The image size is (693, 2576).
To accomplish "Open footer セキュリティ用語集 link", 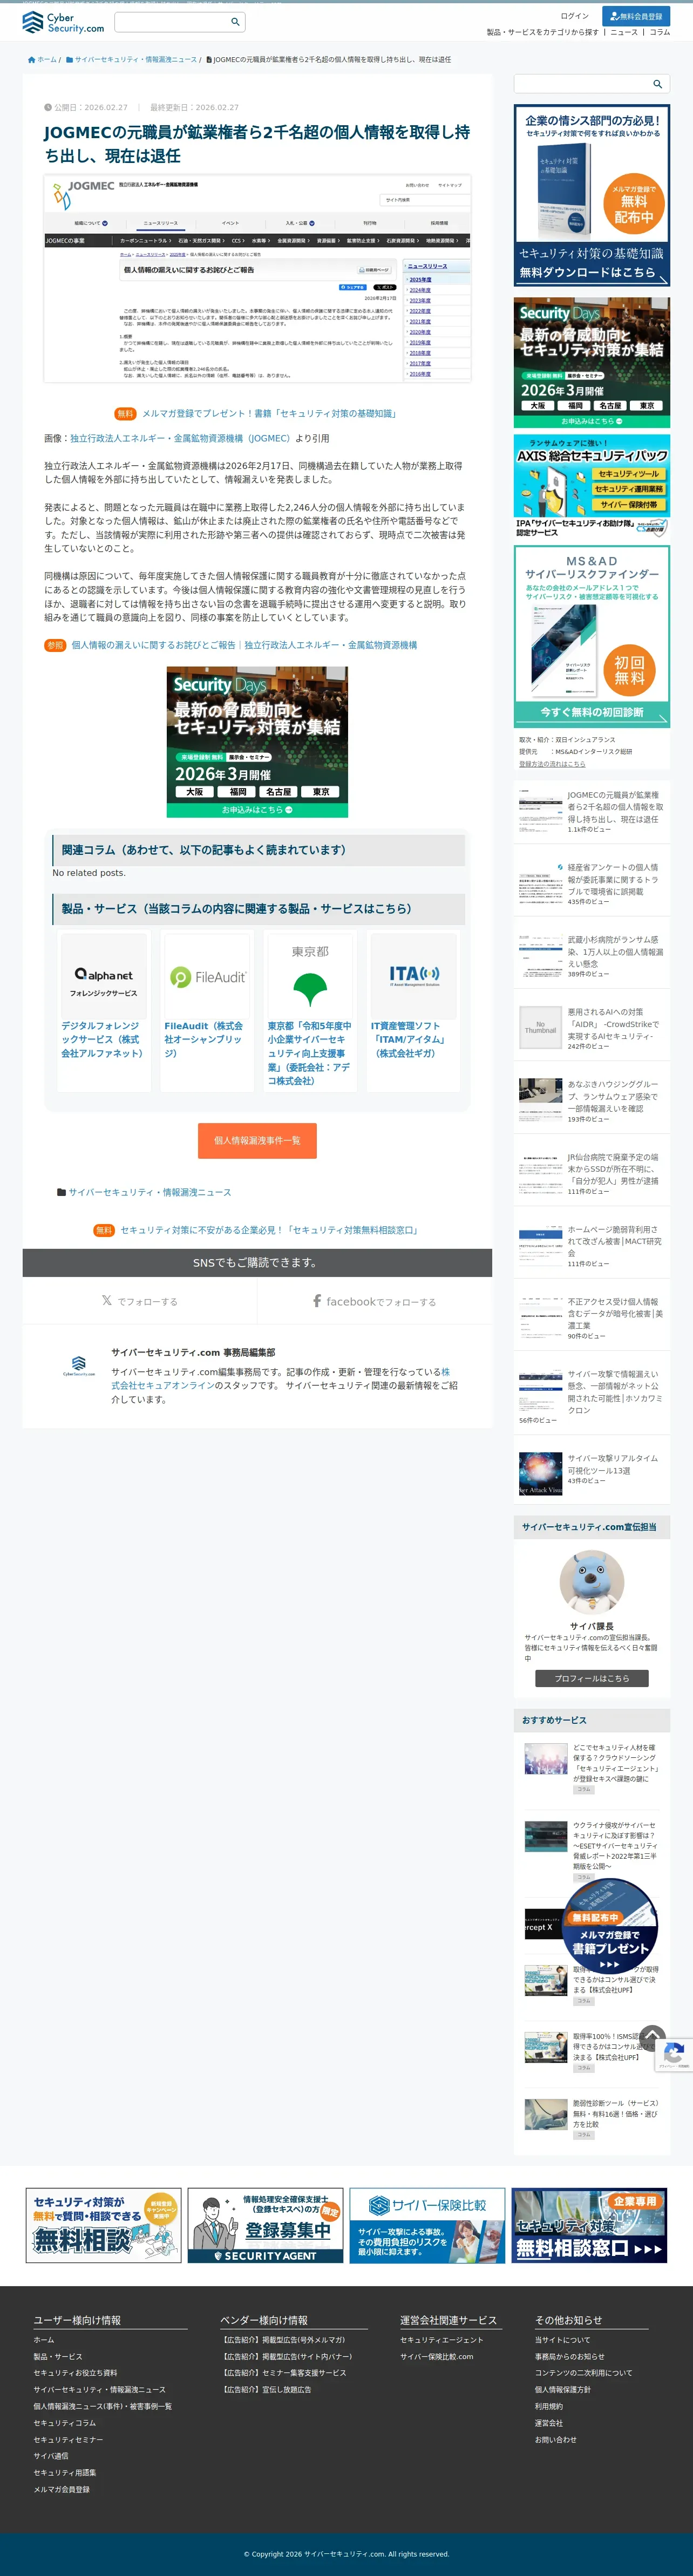I will 65,2473.
